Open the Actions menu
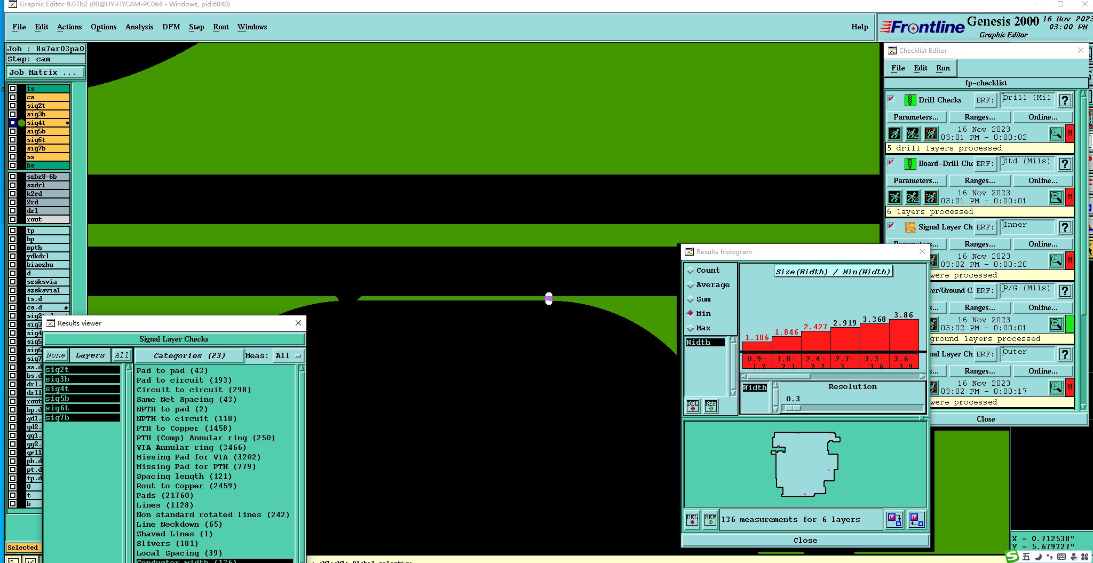This screenshot has height=563, width=1093. click(x=69, y=27)
